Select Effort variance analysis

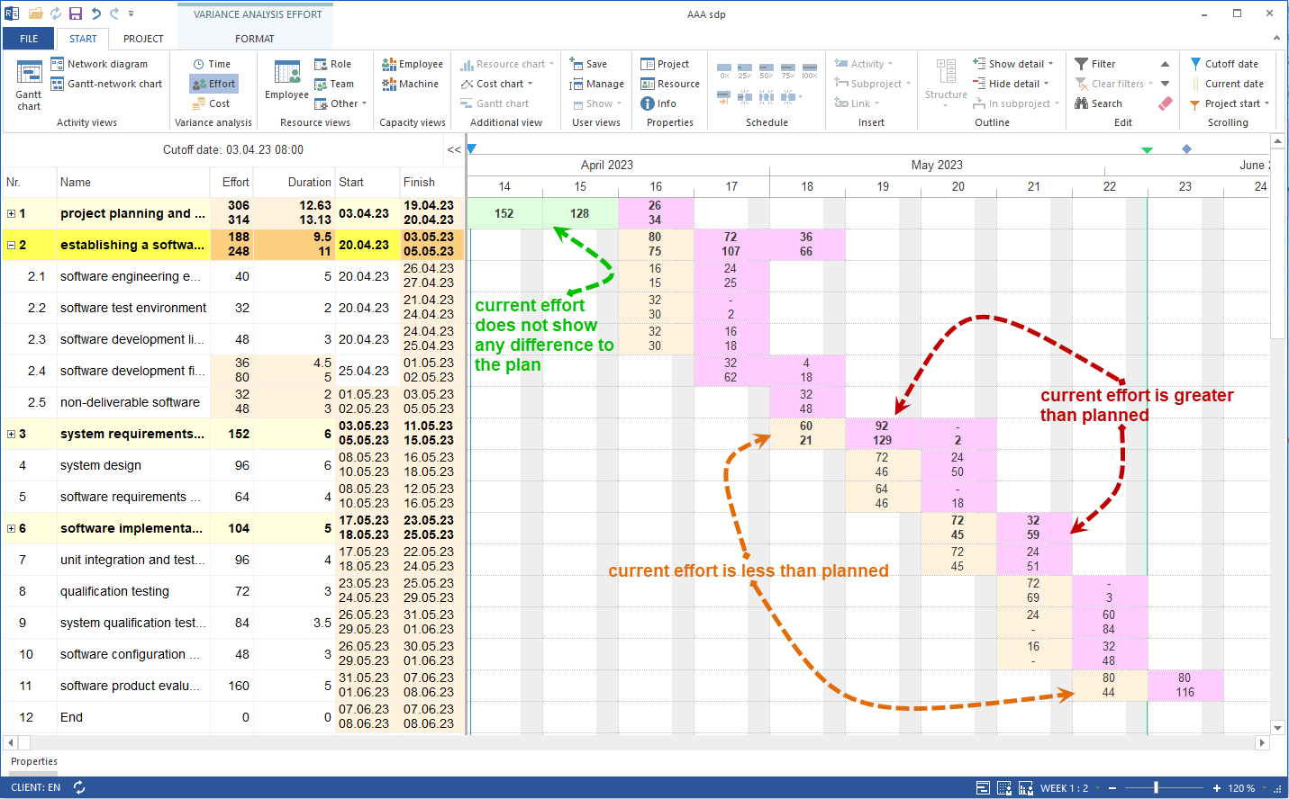tap(213, 84)
